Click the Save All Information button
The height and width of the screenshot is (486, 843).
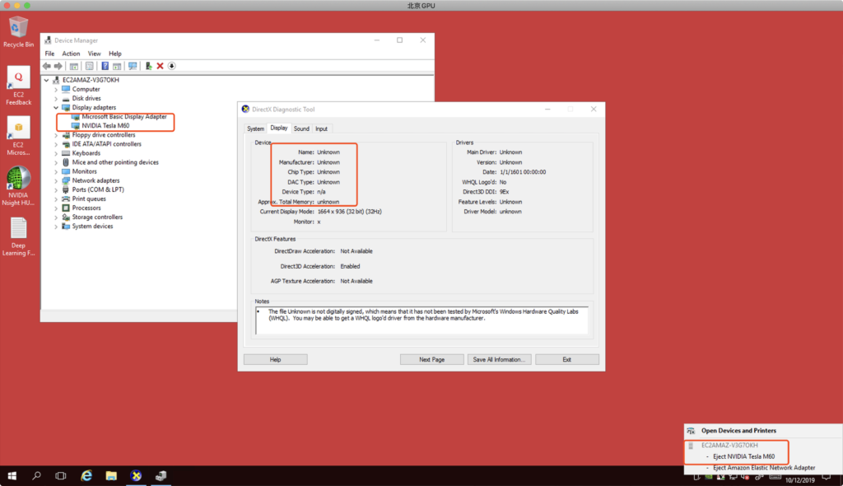[499, 360]
